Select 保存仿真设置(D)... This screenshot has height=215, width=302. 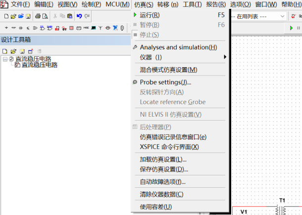180,169
